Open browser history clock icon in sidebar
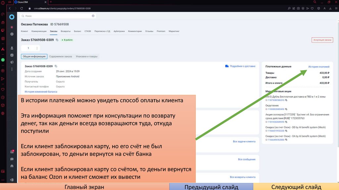The width and height of the screenshot is (339, 190). (3, 98)
